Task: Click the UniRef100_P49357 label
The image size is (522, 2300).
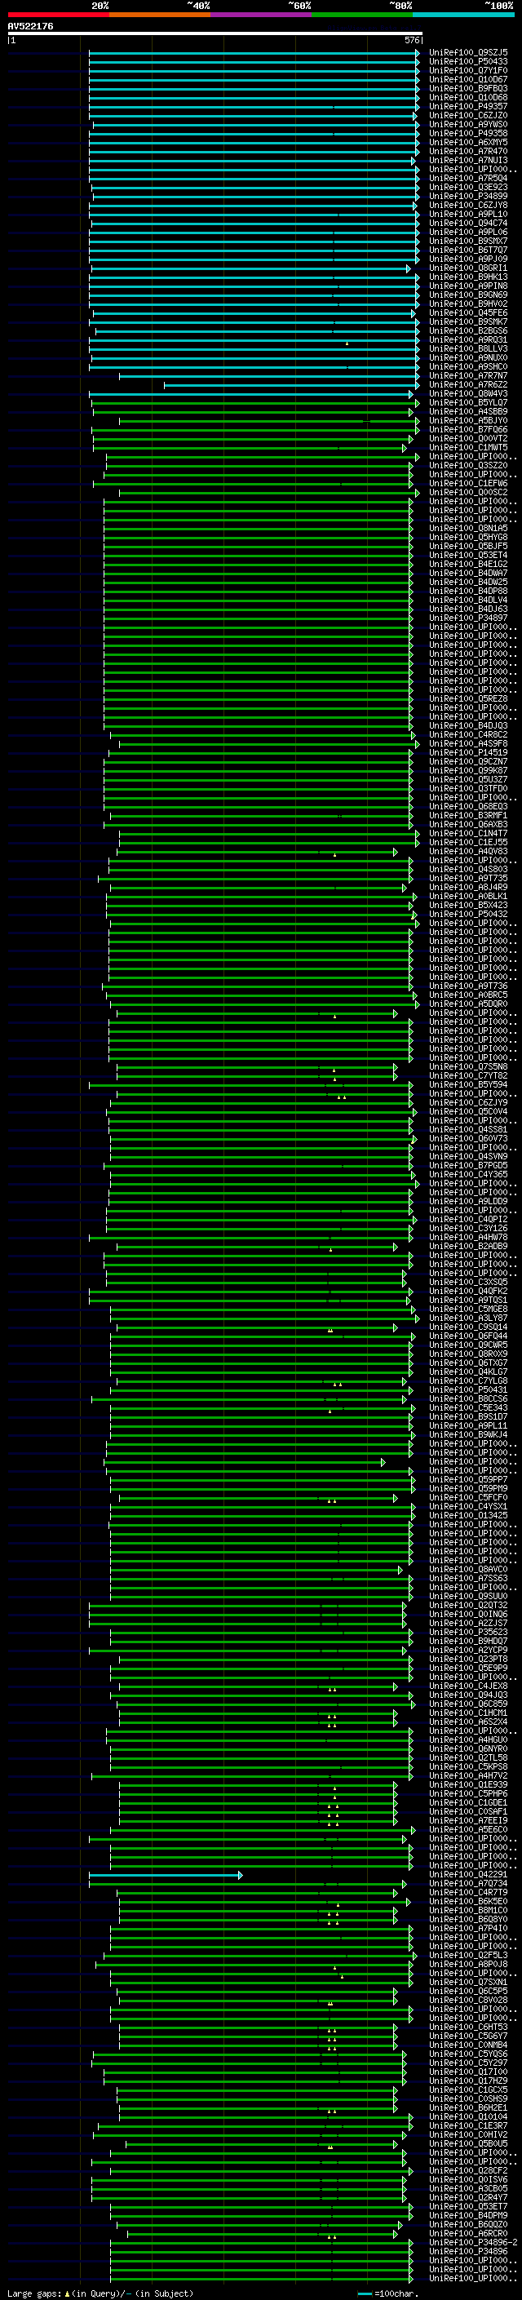Action: [468, 106]
